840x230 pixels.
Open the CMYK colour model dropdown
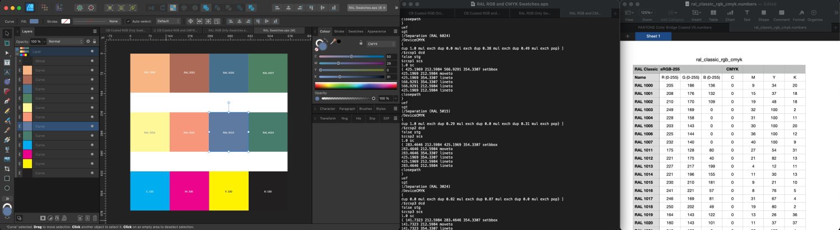380,43
